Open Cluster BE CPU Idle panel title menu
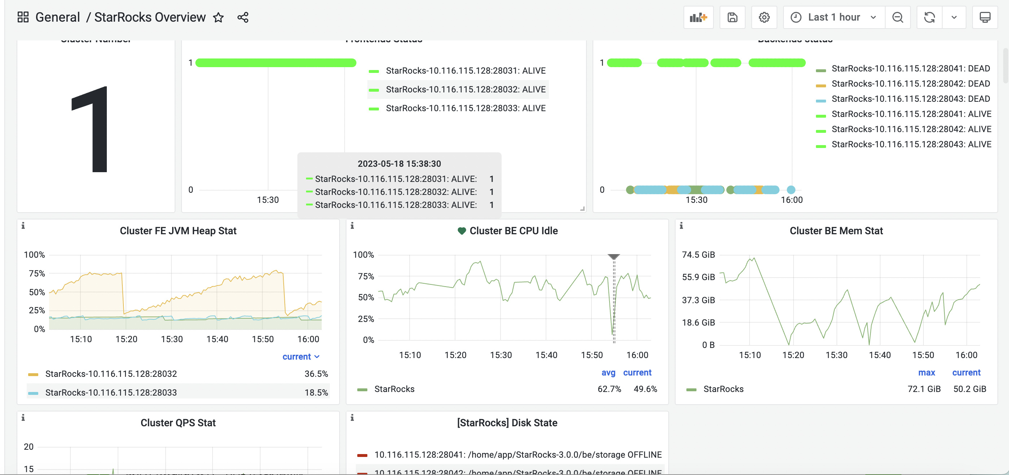The width and height of the screenshot is (1009, 475). click(x=514, y=231)
